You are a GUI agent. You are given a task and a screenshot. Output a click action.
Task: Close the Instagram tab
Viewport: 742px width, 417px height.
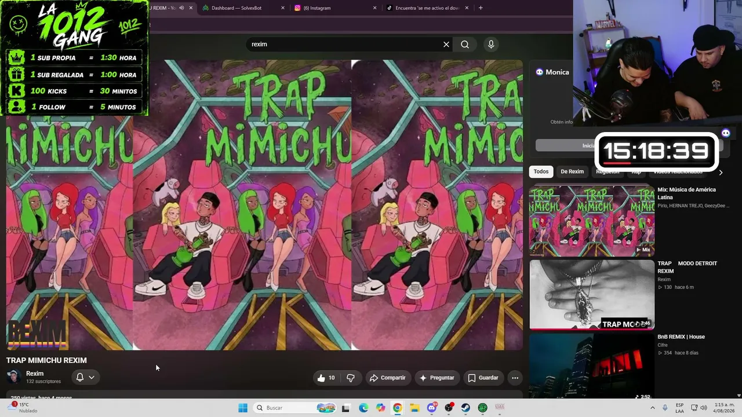pos(374,8)
